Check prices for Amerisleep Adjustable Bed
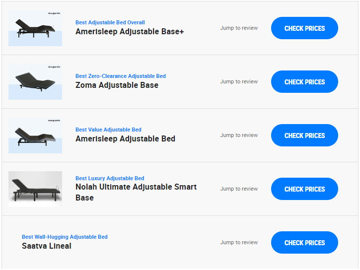 tap(304, 135)
